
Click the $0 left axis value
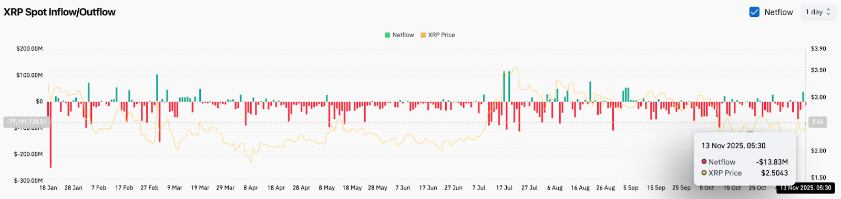39,102
